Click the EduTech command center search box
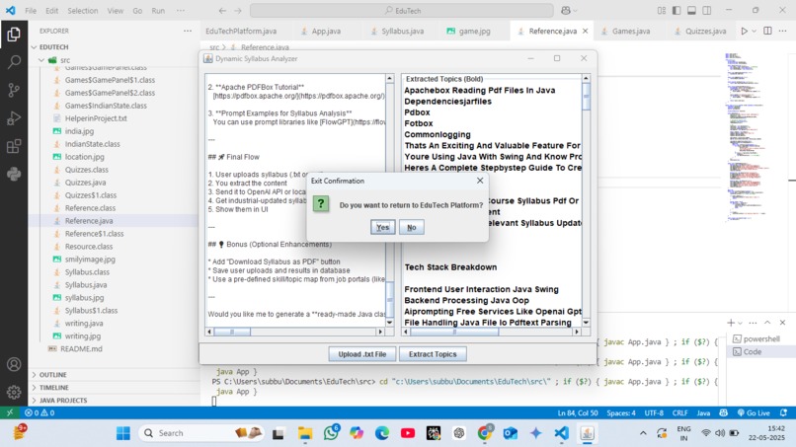796x447 pixels. [x=402, y=10]
